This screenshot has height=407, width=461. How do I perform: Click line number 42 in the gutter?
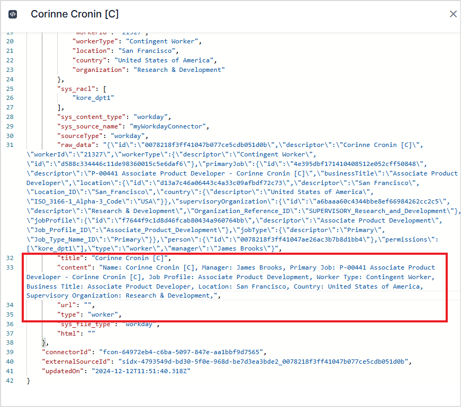coord(10,380)
